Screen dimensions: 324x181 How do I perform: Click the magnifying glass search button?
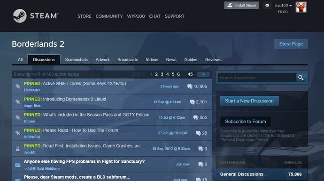(301, 78)
